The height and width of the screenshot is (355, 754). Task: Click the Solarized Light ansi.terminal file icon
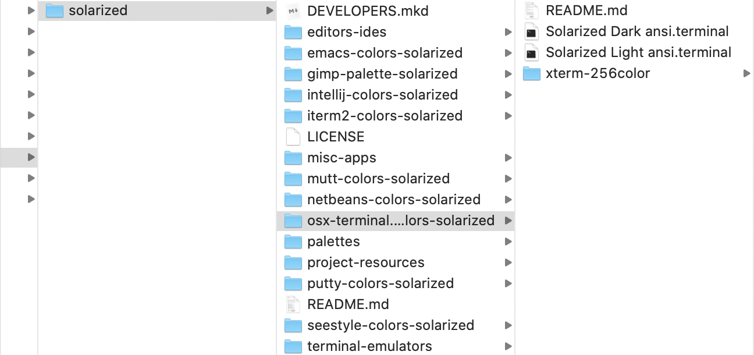[531, 53]
